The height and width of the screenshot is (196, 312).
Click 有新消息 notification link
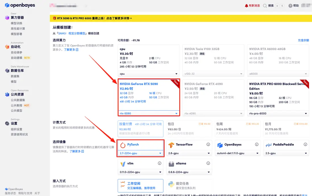tap(254, 6)
